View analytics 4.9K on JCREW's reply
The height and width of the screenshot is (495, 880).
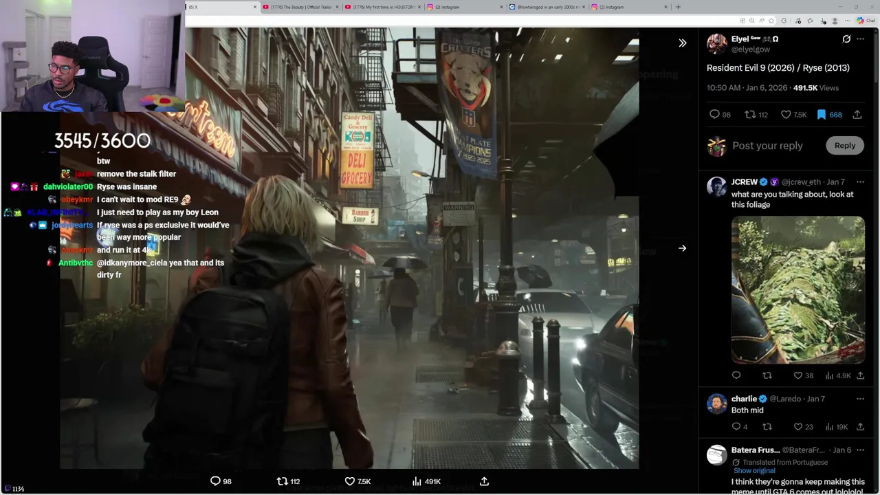pyautogui.click(x=837, y=375)
